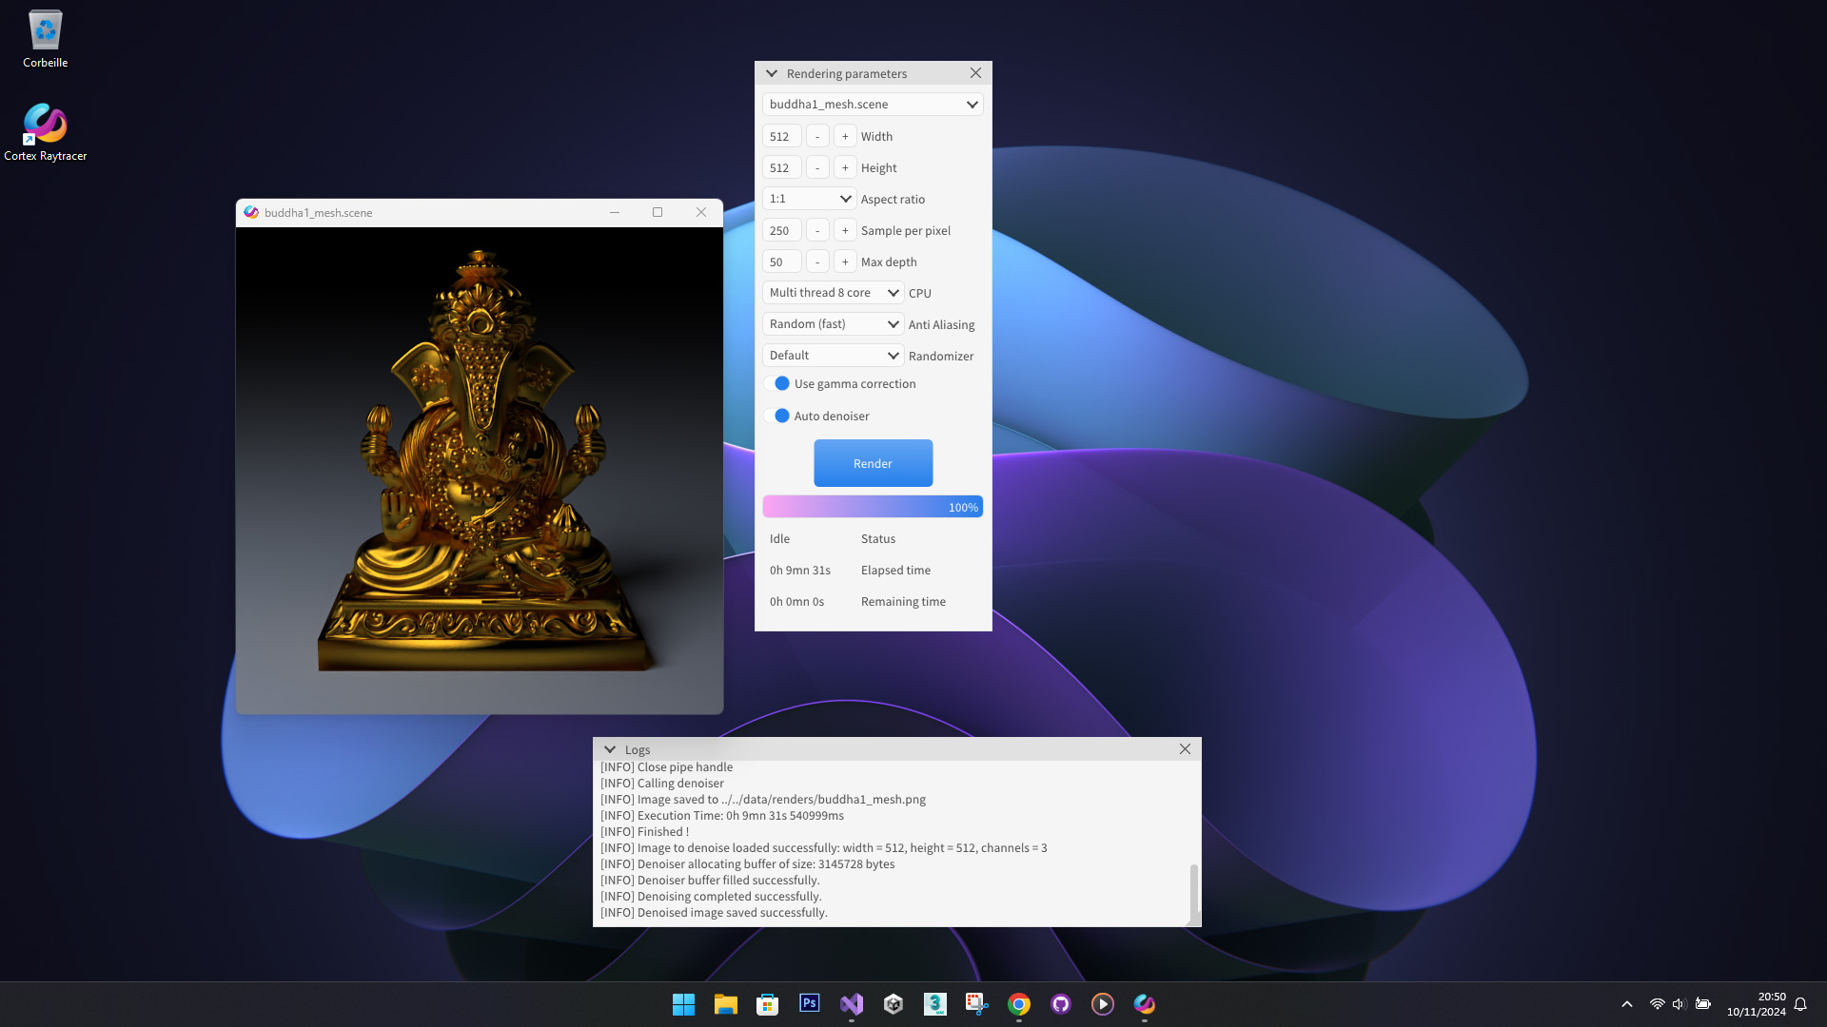Select the Anti Aliasing method dropdown
The width and height of the screenshot is (1827, 1027).
pyautogui.click(x=832, y=323)
